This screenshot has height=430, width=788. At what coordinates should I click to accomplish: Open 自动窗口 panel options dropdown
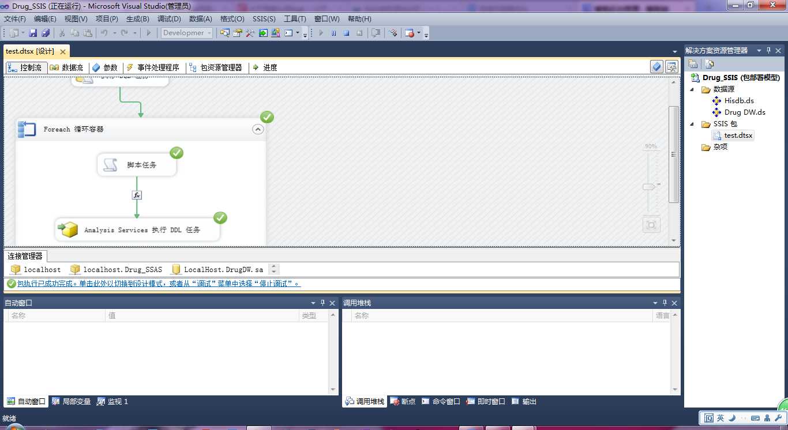click(x=313, y=303)
